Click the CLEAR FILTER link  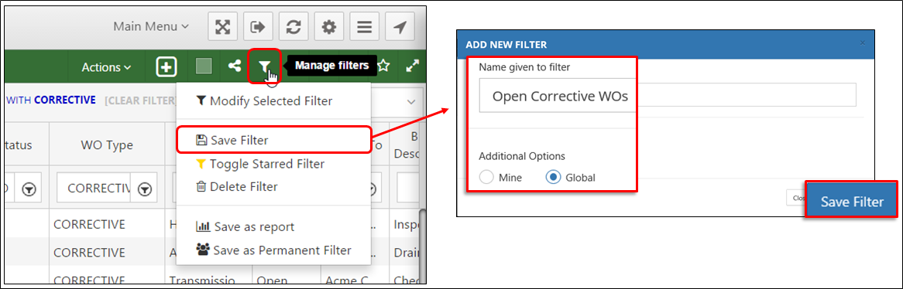pyautogui.click(x=140, y=100)
